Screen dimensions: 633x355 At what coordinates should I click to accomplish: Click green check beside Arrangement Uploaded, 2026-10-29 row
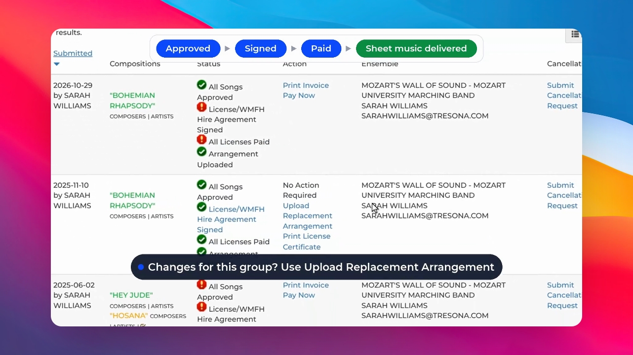coord(201,152)
